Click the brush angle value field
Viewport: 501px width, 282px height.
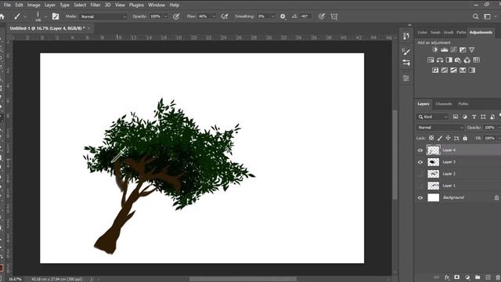305,16
